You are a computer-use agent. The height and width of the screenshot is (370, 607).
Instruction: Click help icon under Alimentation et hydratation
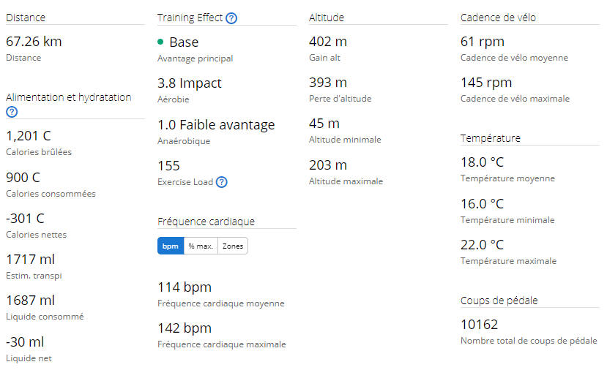click(12, 112)
